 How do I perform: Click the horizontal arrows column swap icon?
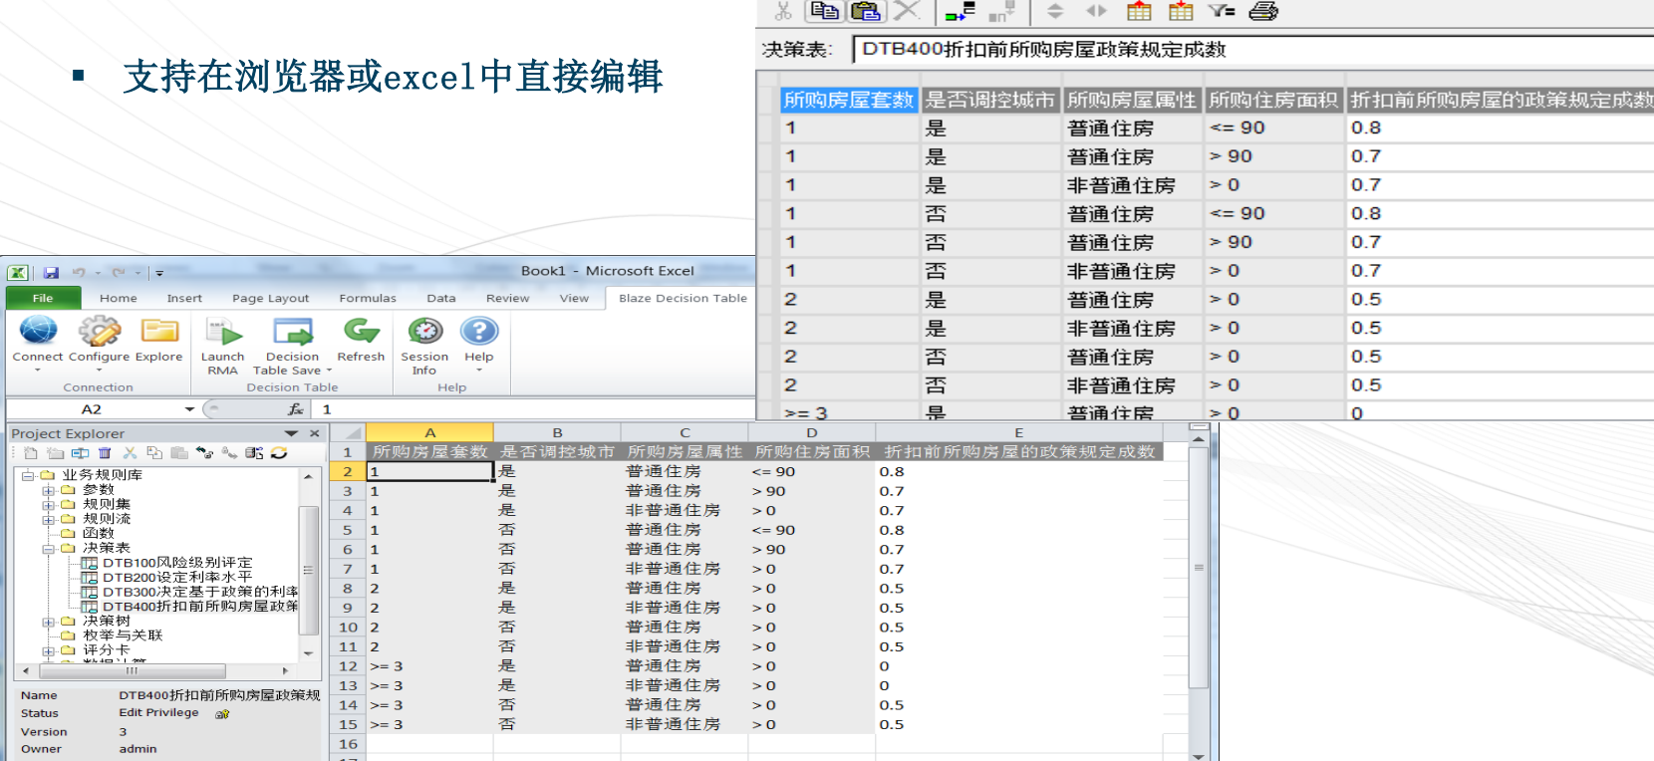[1096, 11]
